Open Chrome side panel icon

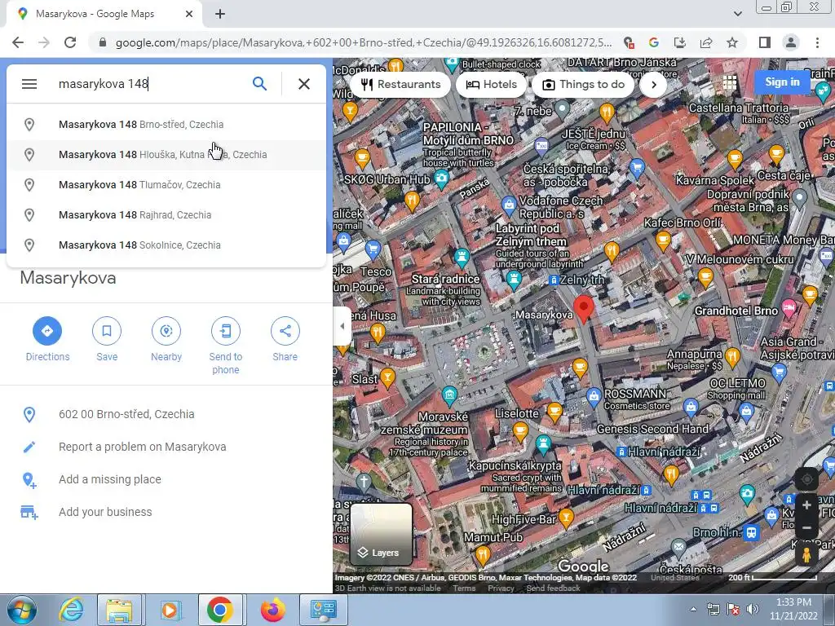(765, 42)
